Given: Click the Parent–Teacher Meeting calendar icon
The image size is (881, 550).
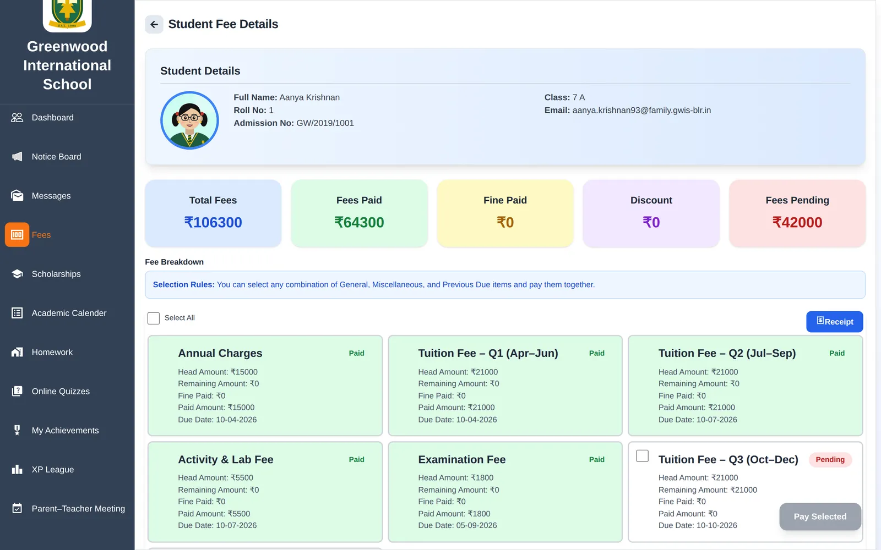Looking at the screenshot, I should [17, 508].
